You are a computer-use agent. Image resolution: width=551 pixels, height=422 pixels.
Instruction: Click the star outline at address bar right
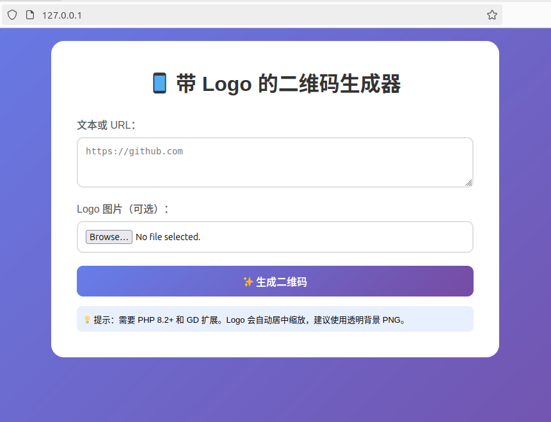[x=491, y=14]
